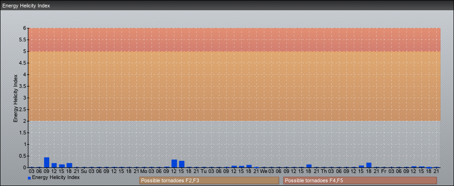Click the y-axis value 3
454x186 pixels.
(x=25, y=98)
